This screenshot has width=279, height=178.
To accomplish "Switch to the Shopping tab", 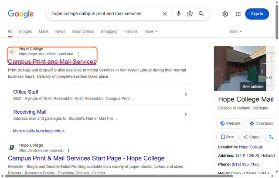I will tap(109, 32).
